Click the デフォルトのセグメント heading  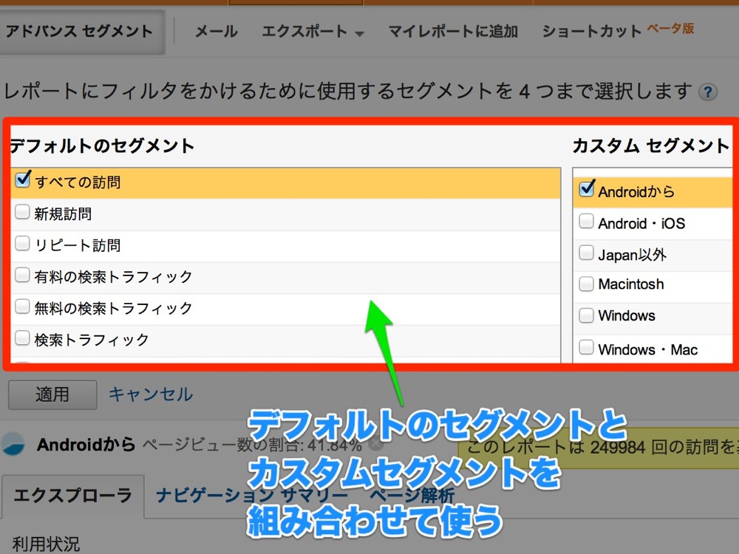tap(102, 146)
